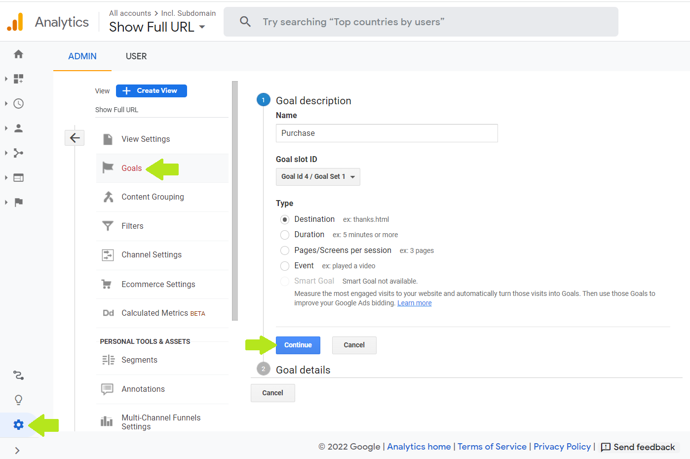
Task: Open the Home icon in sidebar
Action: pos(18,54)
